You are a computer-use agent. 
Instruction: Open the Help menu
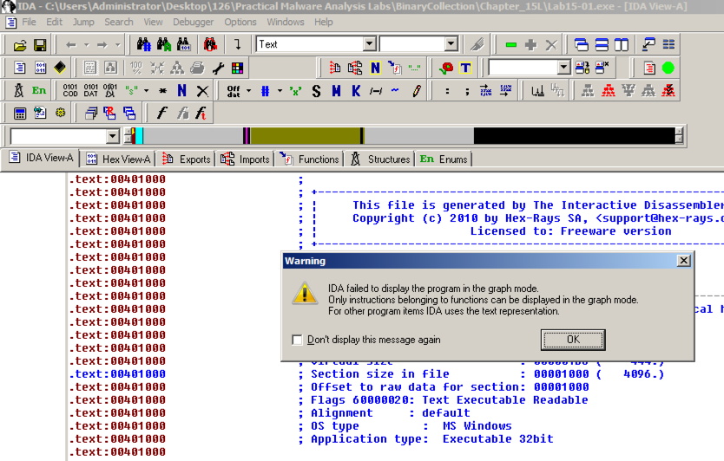point(324,22)
